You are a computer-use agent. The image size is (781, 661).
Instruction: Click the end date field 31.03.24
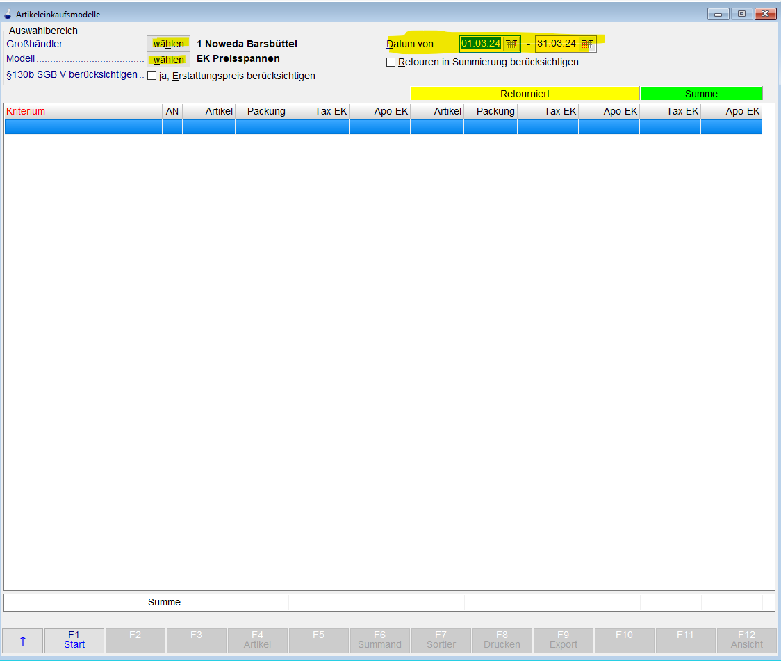pyautogui.click(x=557, y=44)
